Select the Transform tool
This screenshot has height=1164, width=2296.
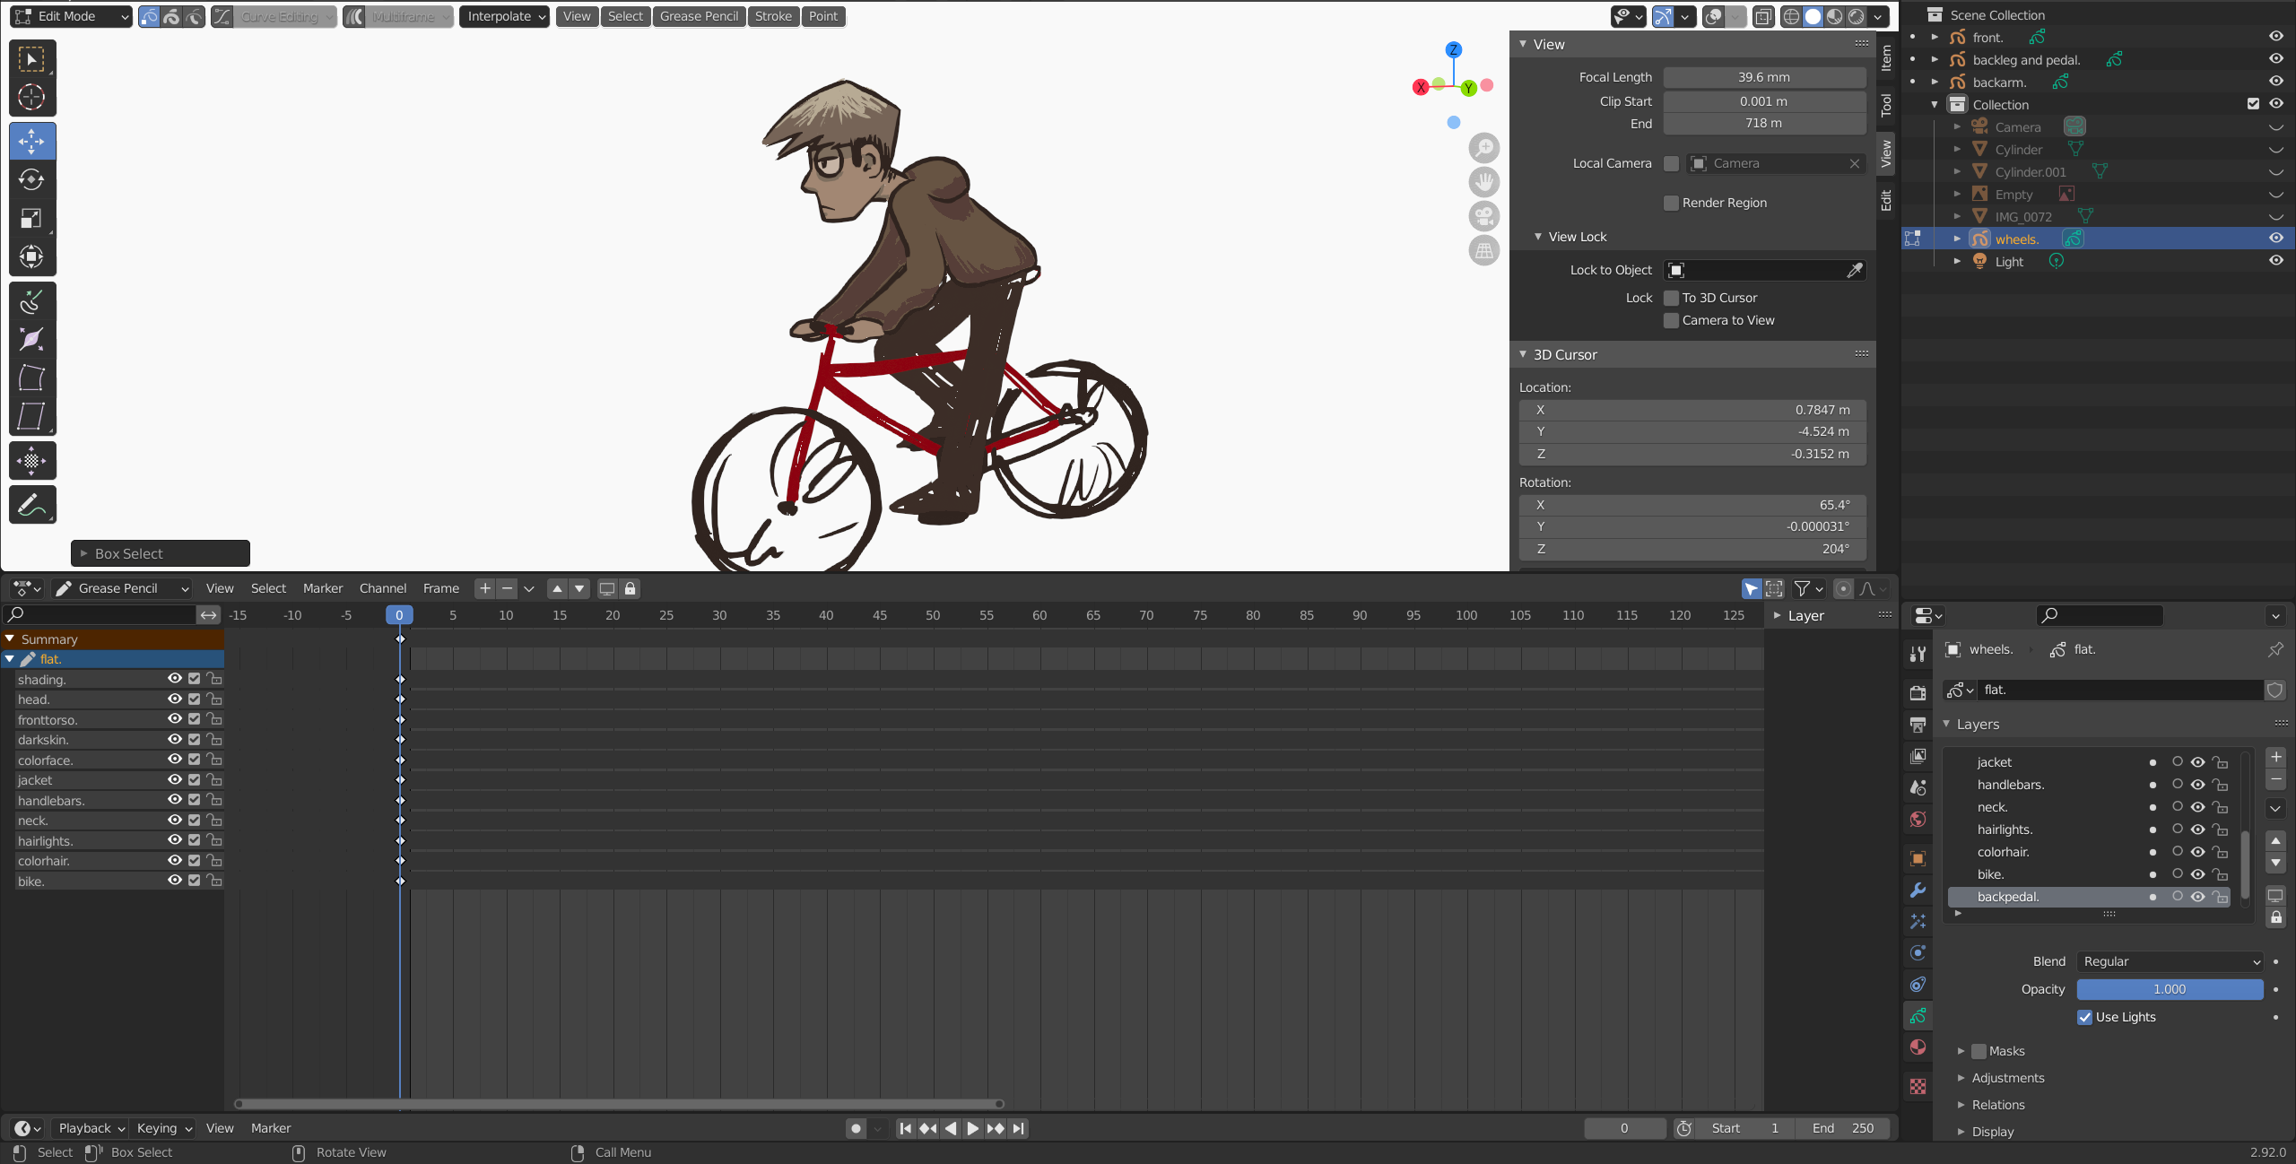(x=32, y=256)
